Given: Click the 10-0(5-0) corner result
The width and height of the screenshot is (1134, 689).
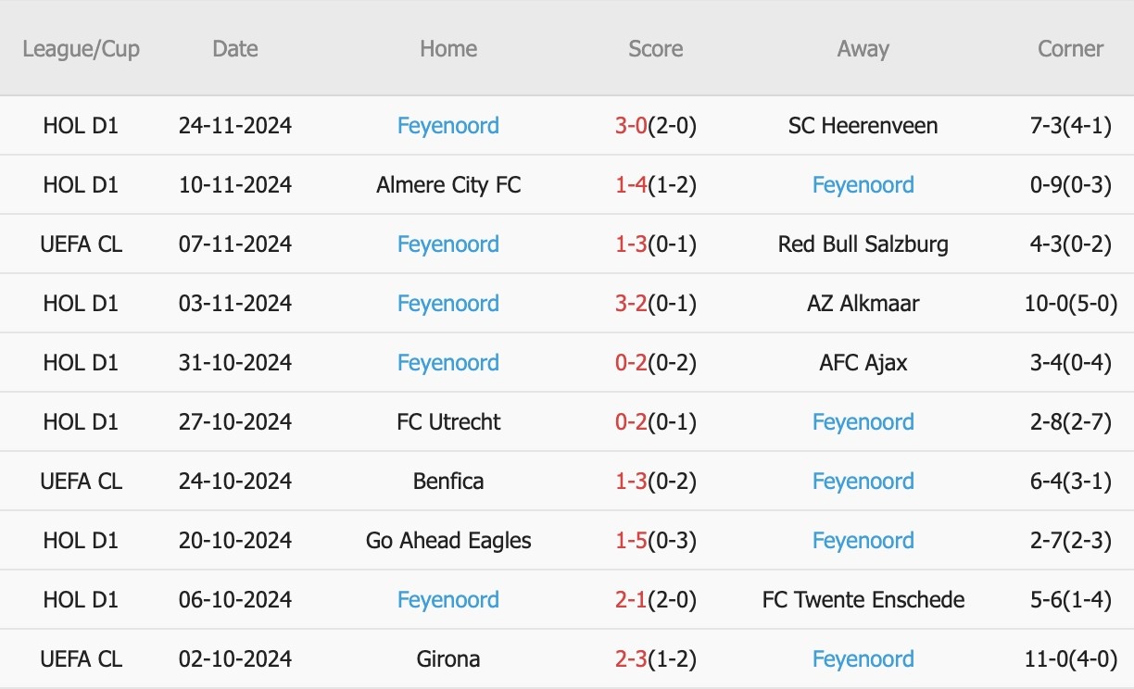Looking at the screenshot, I should (1070, 304).
